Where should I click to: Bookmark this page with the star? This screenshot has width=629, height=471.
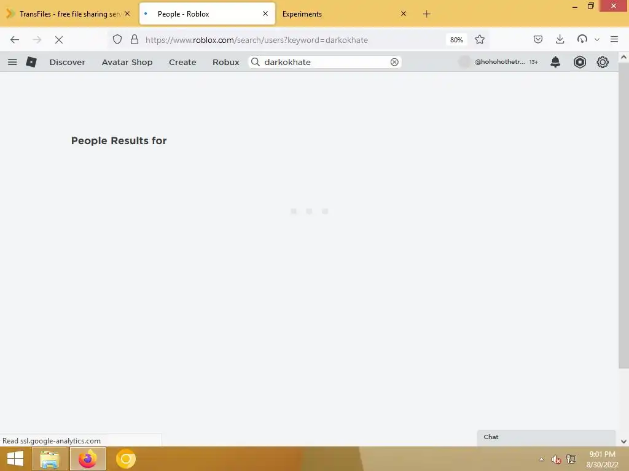tap(479, 40)
